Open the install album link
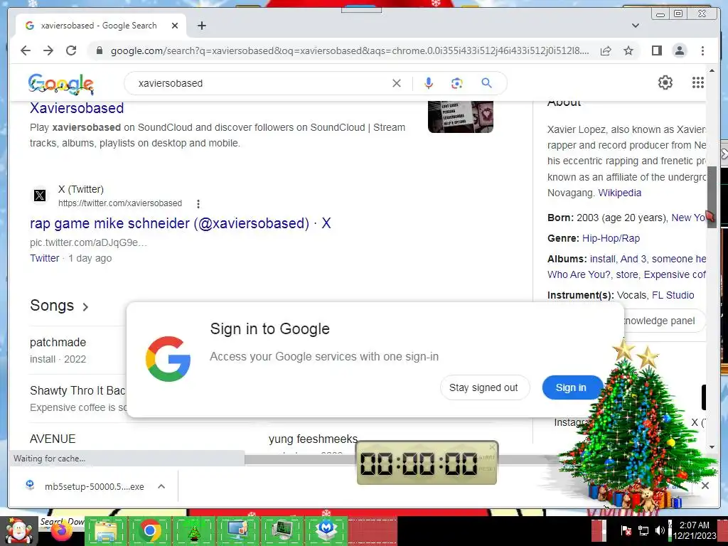 pos(602,259)
